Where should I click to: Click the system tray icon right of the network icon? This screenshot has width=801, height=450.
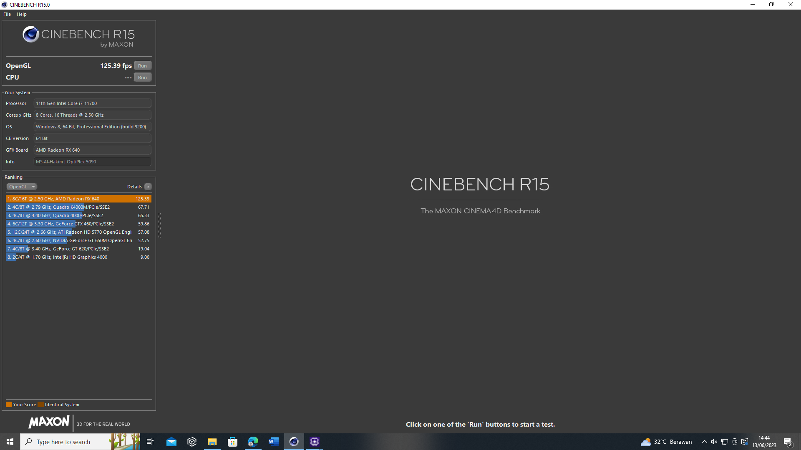coord(735,442)
